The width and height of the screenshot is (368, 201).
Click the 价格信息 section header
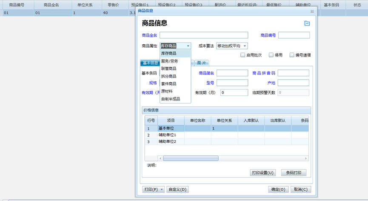226,110
